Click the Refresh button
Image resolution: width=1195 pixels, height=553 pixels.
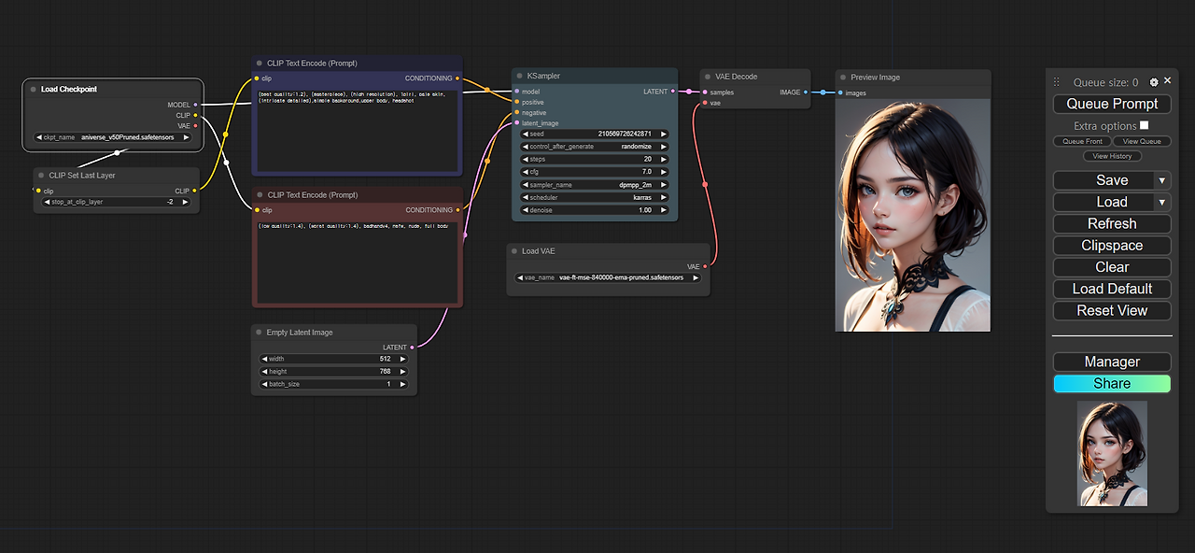click(x=1112, y=223)
